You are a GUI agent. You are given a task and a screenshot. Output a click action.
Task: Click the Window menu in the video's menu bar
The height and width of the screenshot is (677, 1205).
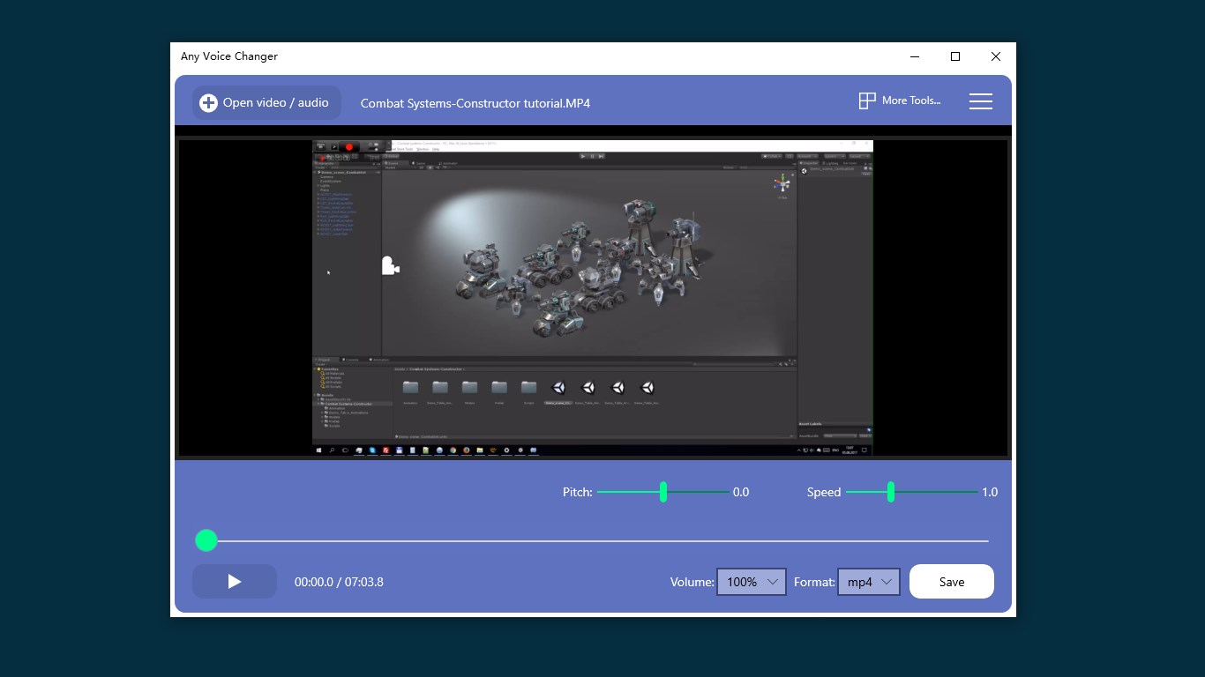(423, 149)
